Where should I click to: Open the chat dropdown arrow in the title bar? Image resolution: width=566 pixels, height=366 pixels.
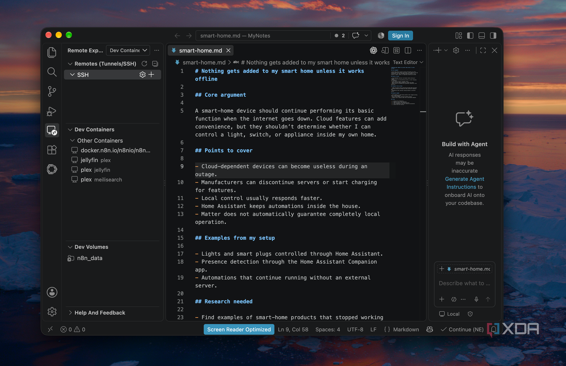366,36
